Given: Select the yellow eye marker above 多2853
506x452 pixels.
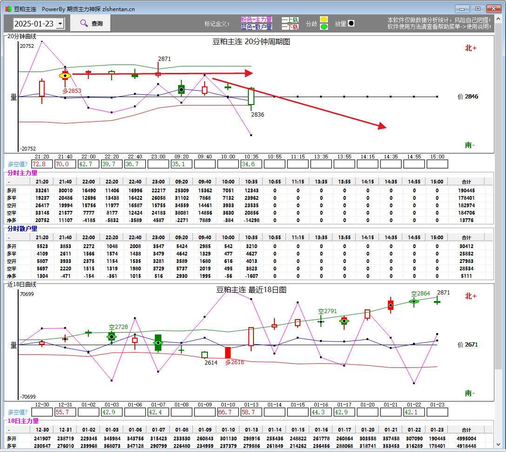Looking at the screenshot, I should 65,75.
